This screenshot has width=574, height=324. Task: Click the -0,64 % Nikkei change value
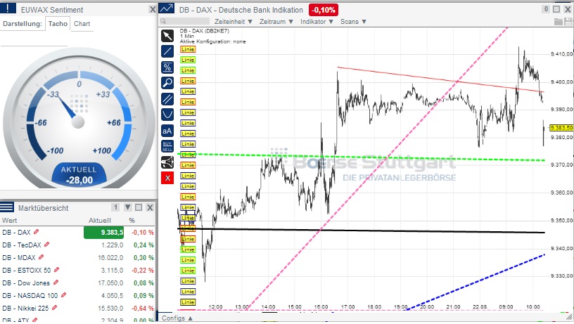(143, 309)
